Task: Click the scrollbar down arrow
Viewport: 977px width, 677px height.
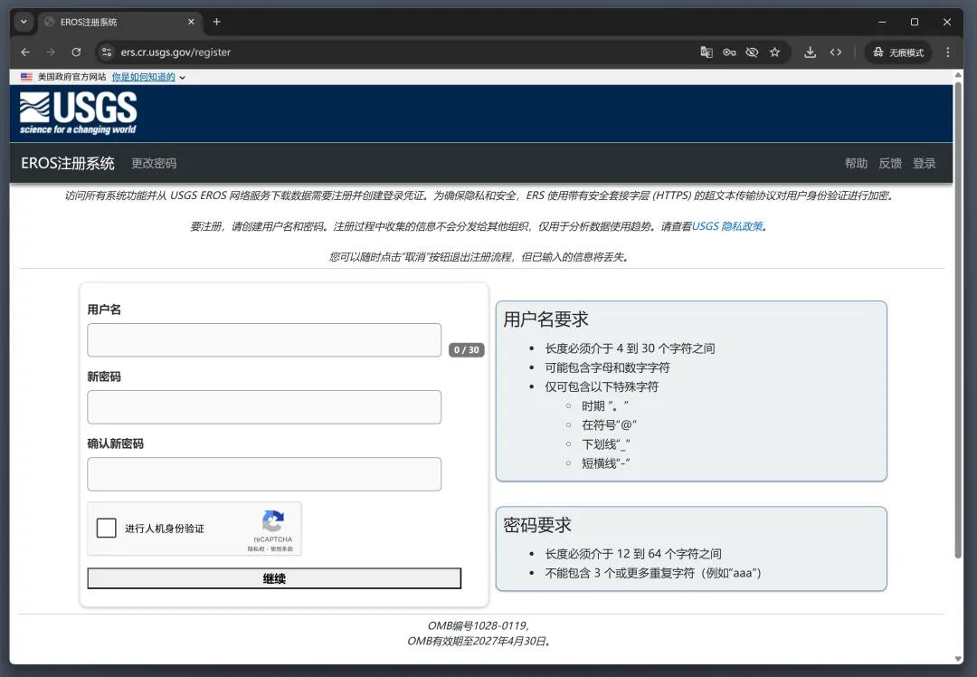Action: point(958,659)
